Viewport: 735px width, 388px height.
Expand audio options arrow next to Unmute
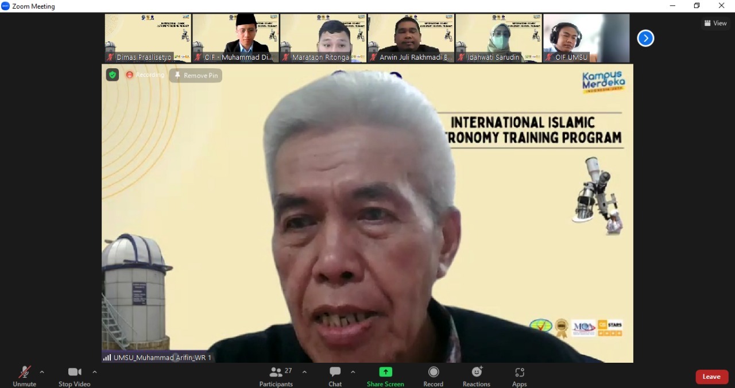tap(42, 372)
